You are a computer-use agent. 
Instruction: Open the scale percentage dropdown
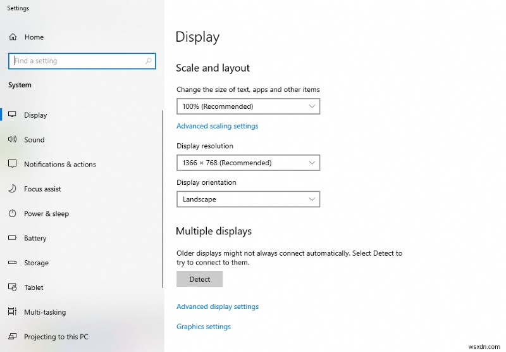(248, 107)
